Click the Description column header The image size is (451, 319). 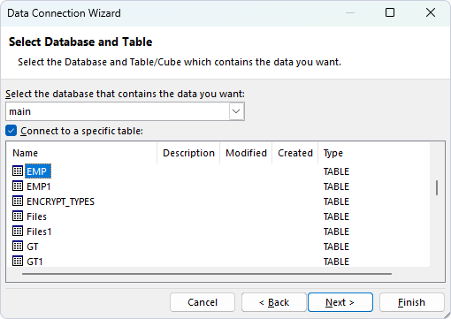click(x=188, y=153)
